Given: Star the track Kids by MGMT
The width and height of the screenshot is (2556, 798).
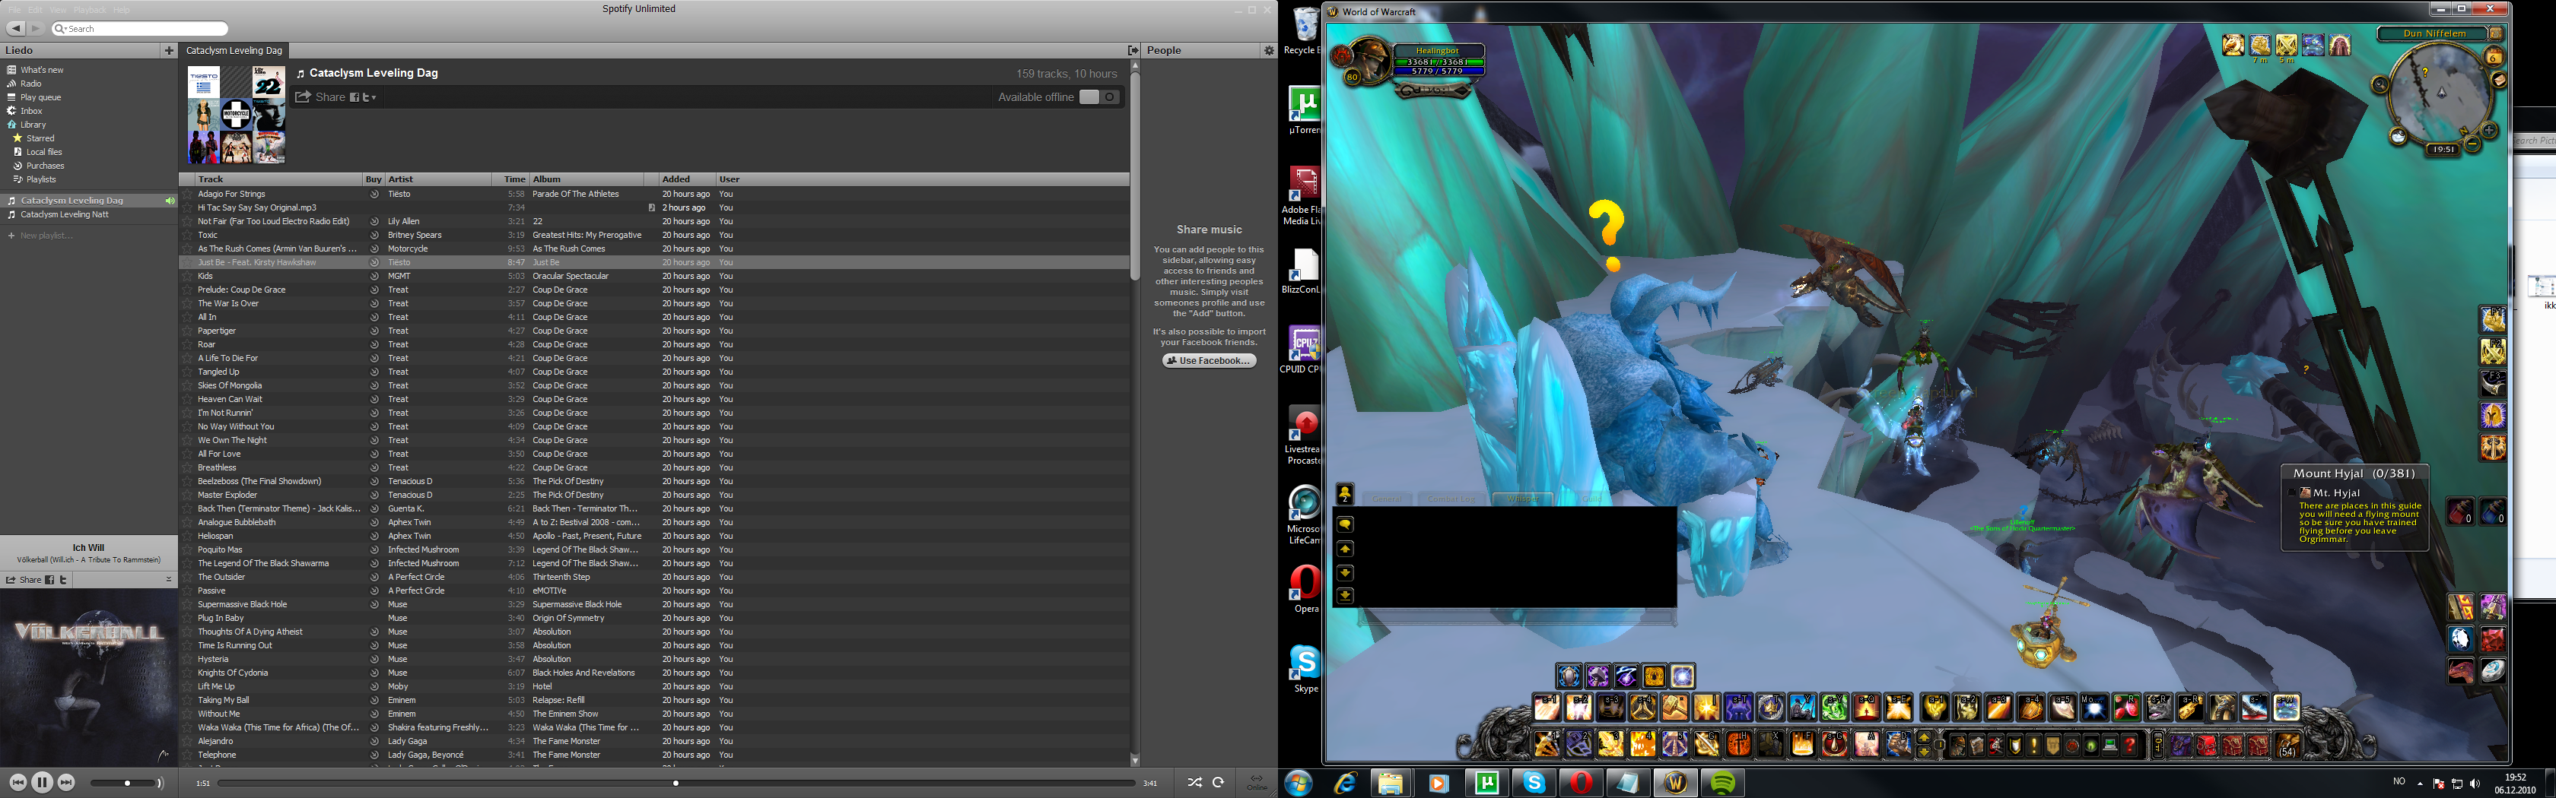Looking at the screenshot, I should click(x=188, y=277).
